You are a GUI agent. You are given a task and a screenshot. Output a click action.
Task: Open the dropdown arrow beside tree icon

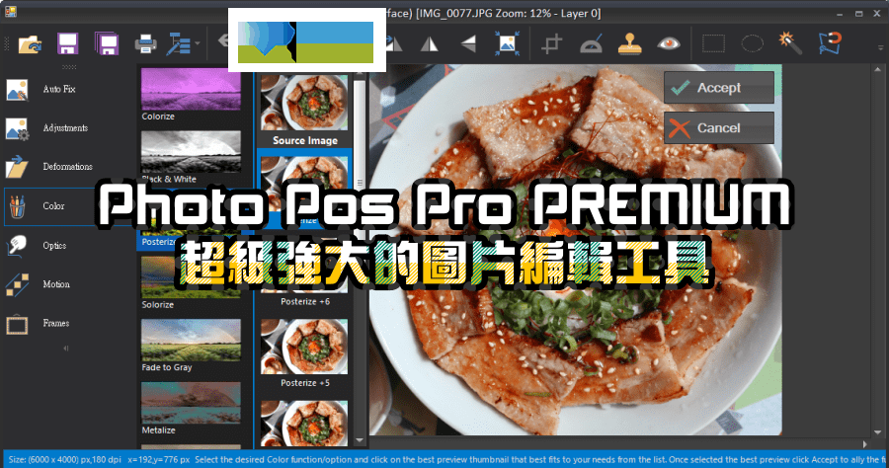click(198, 43)
